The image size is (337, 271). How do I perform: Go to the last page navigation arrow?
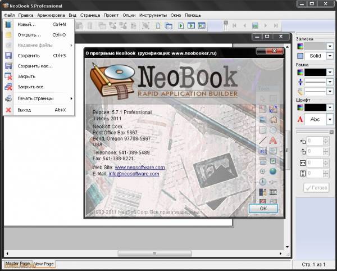[x=276, y=26]
